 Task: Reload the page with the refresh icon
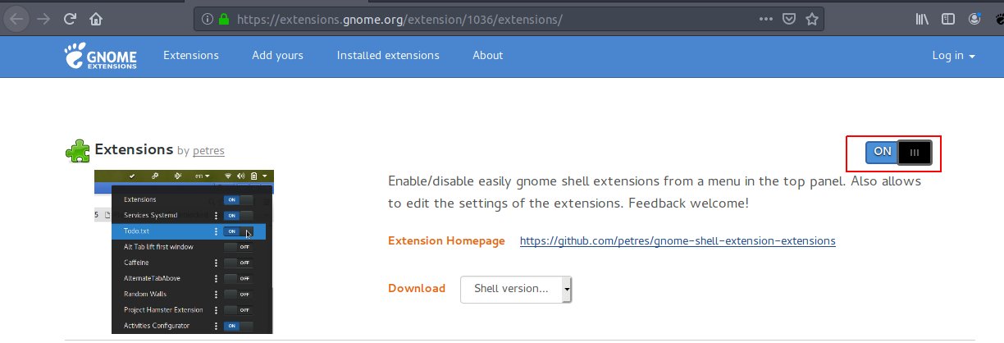[71, 18]
